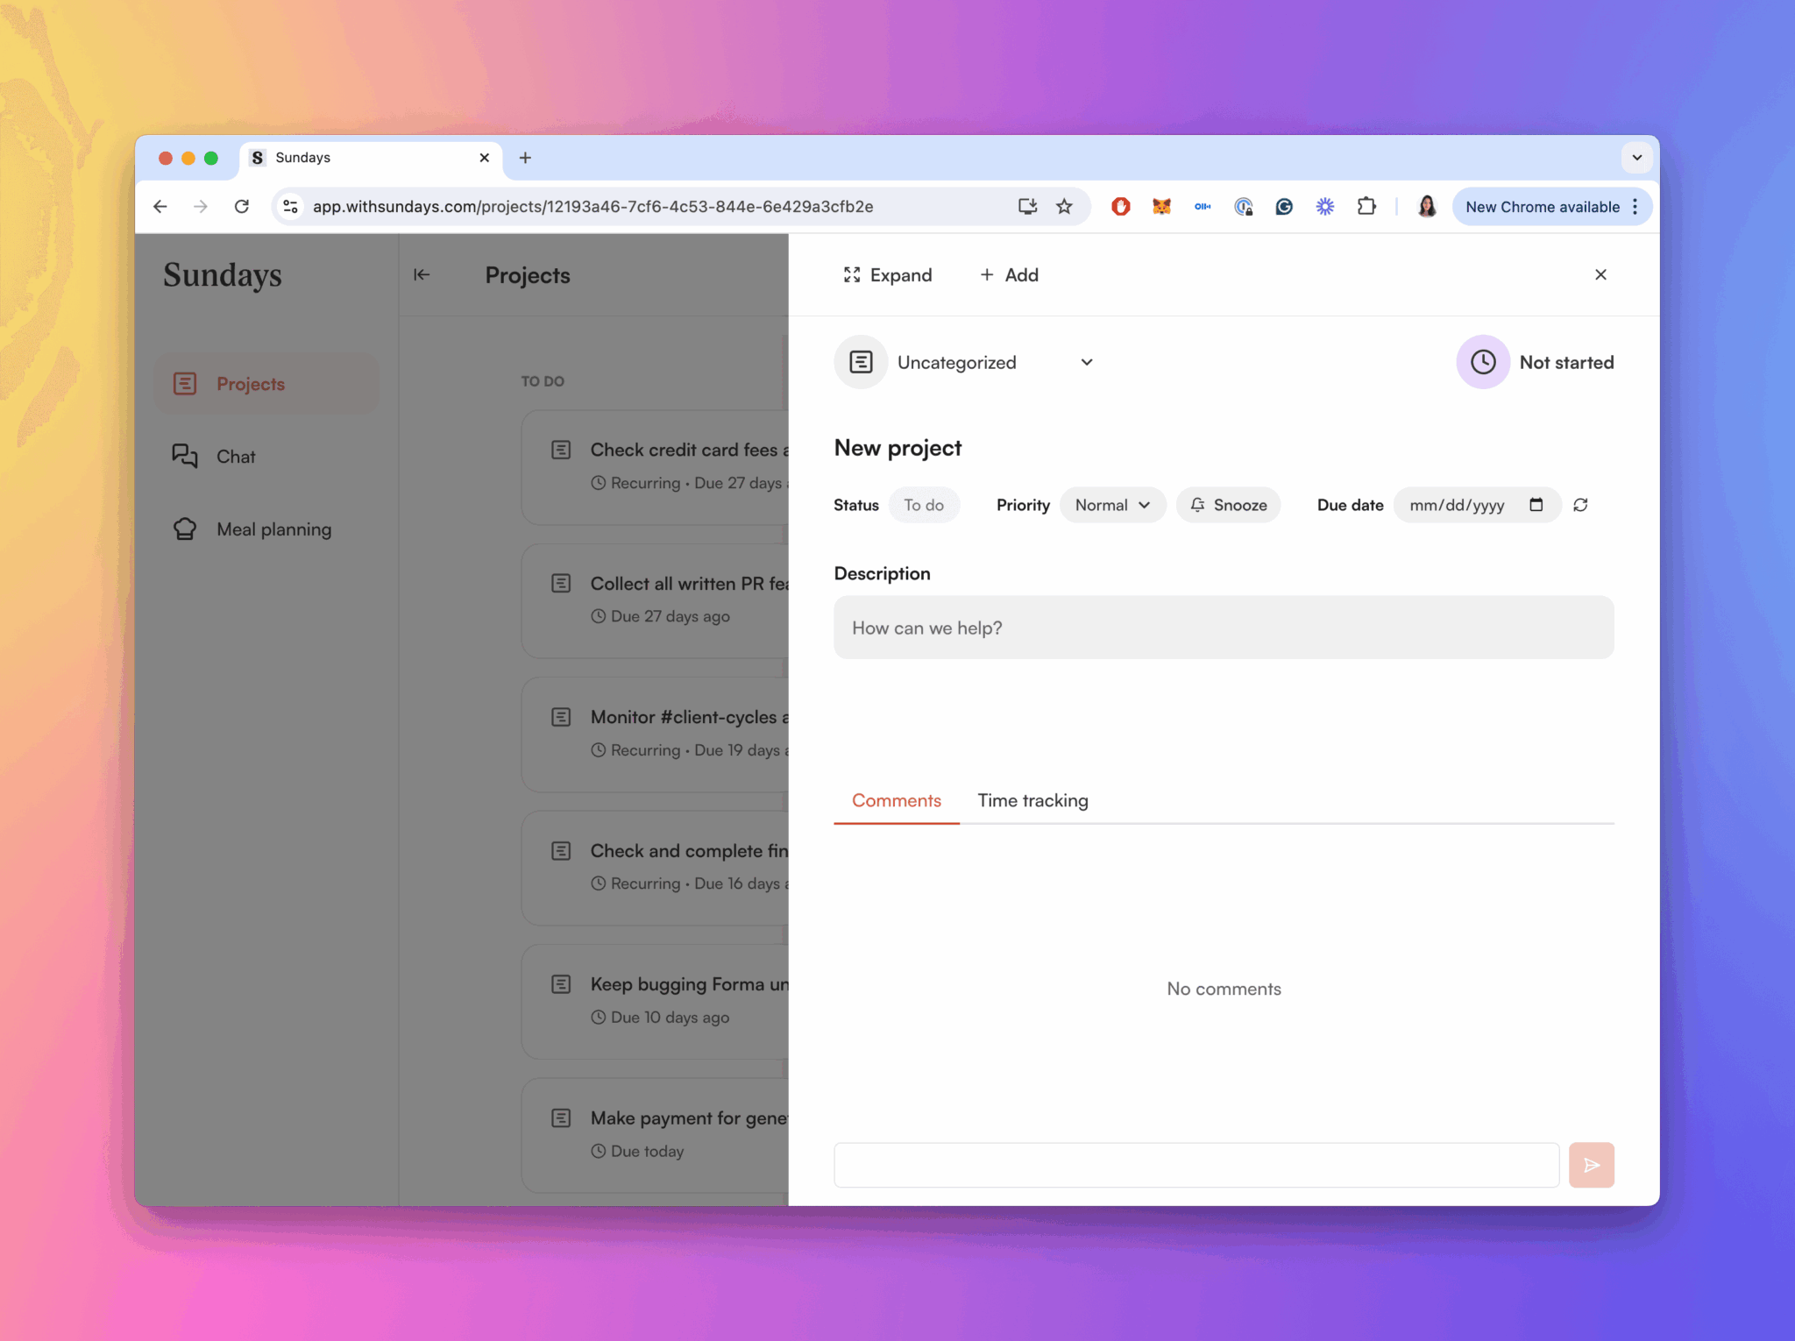1795x1341 pixels.
Task: Toggle the To do status pill
Action: [924, 505]
